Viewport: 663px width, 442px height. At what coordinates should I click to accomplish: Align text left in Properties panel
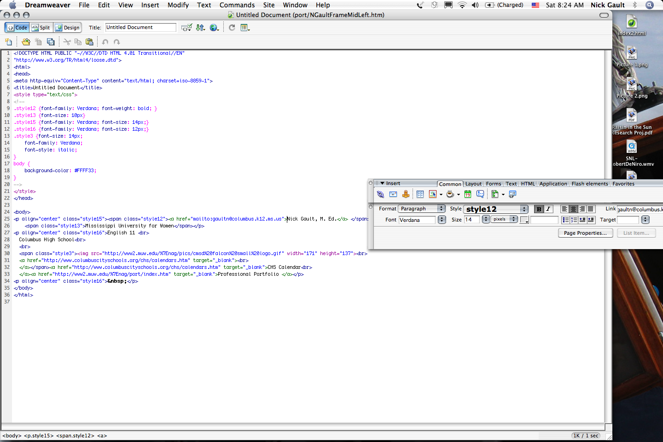pyautogui.click(x=564, y=209)
